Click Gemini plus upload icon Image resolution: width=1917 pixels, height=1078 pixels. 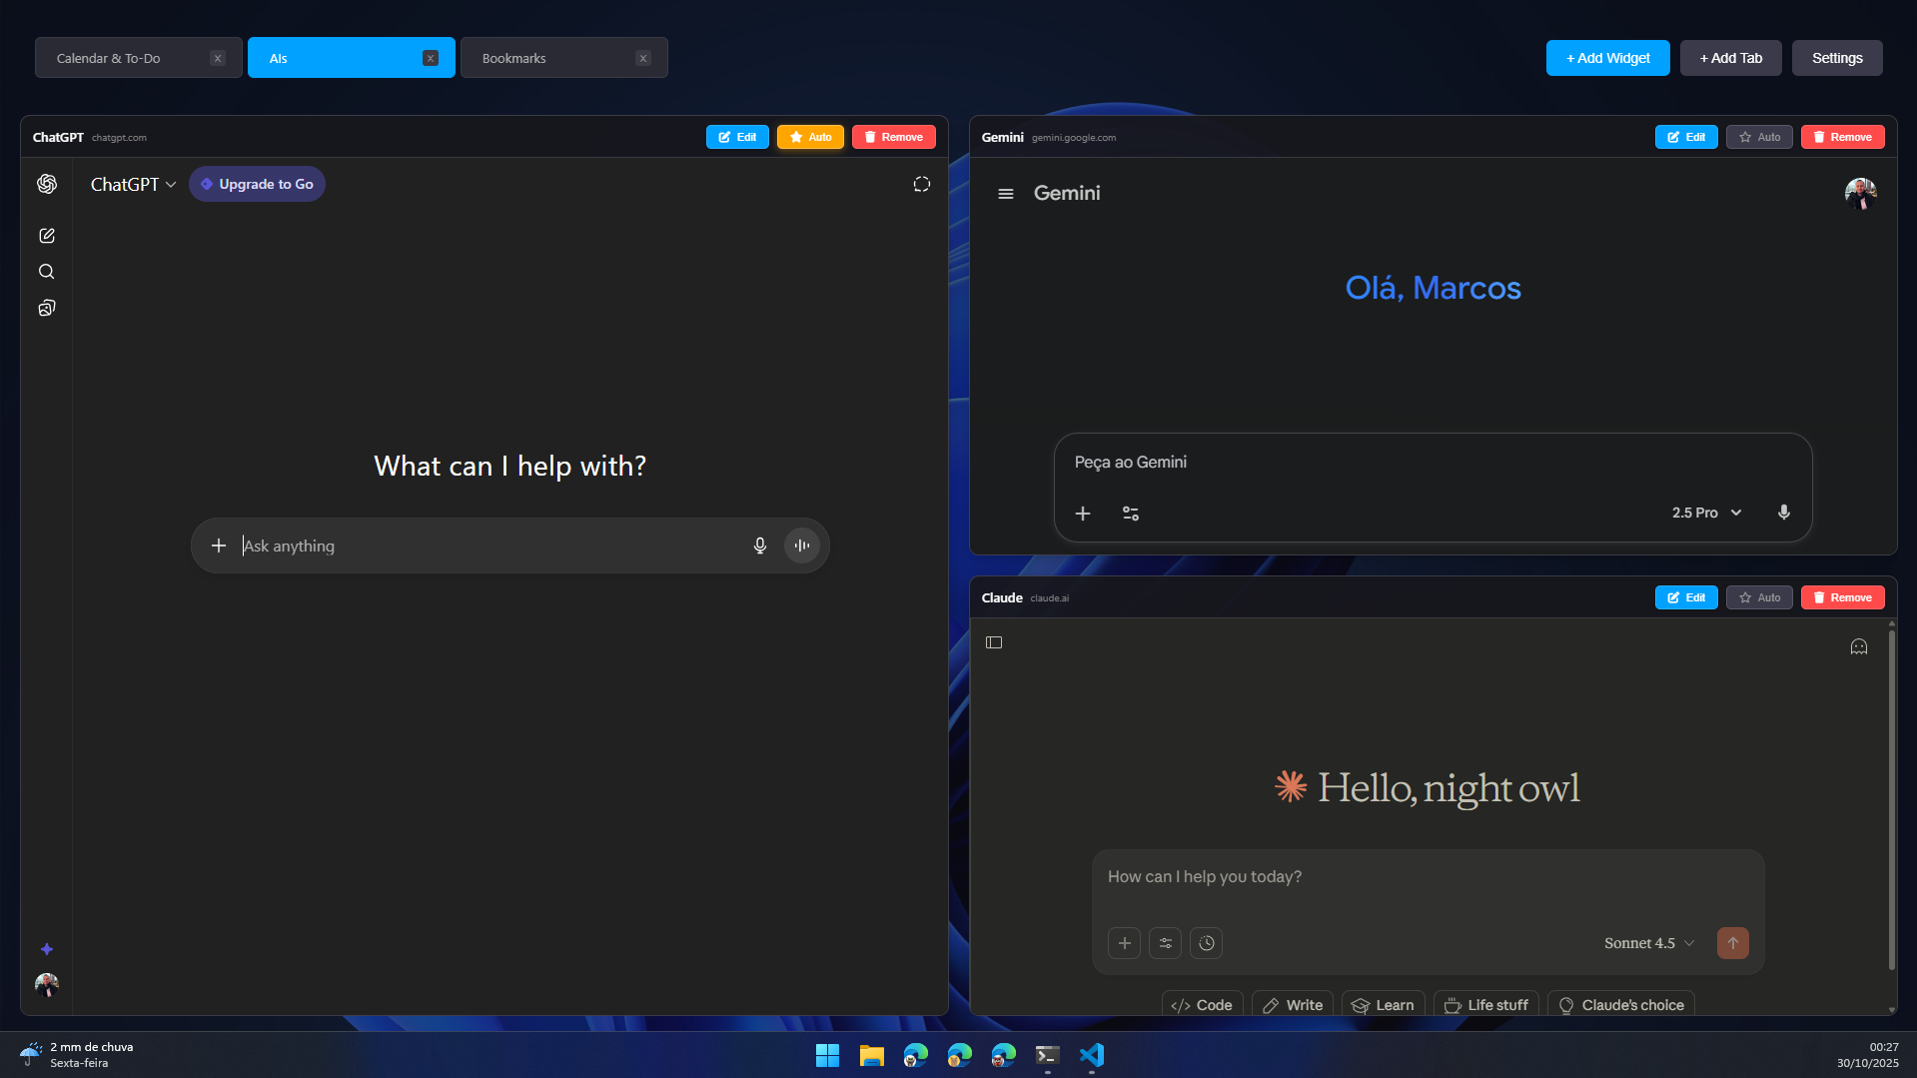[x=1083, y=514]
